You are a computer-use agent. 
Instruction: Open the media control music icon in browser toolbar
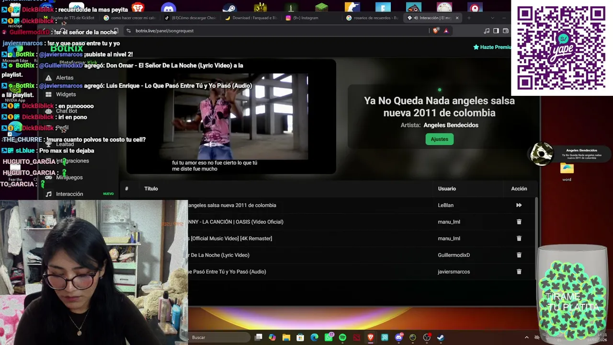[x=487, y=31]
